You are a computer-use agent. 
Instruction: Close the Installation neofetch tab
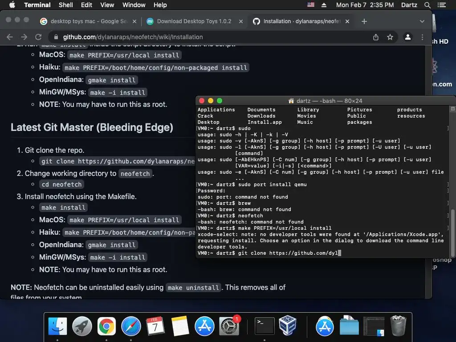(x=347, y=21)
